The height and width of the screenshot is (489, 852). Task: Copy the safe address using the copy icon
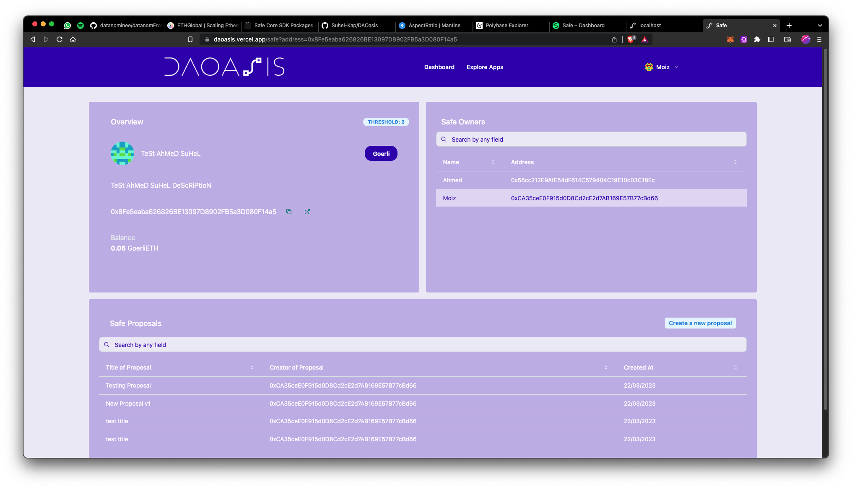pyautogui.click(x=289, y=212)
